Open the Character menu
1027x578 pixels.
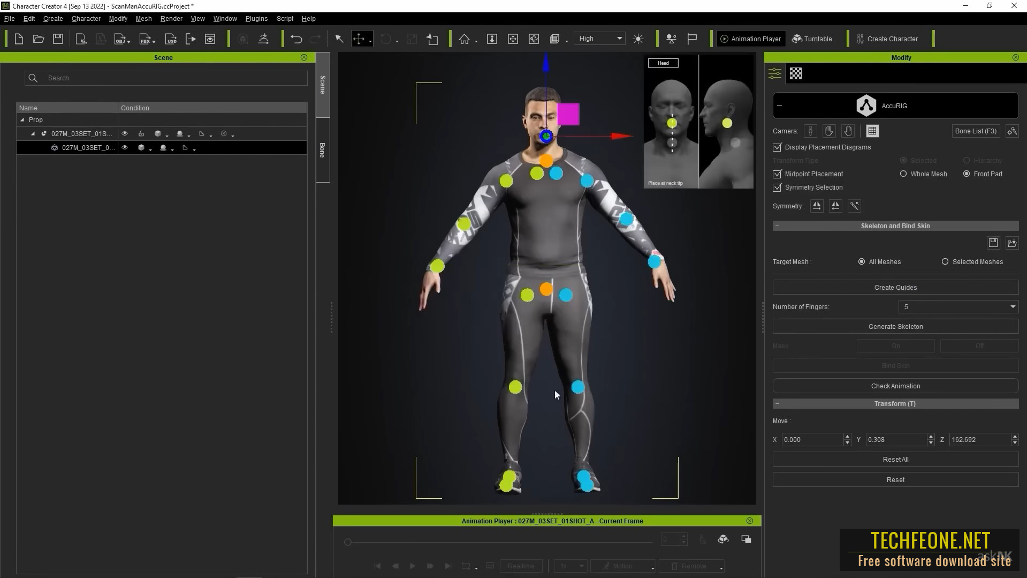(86, 18)
